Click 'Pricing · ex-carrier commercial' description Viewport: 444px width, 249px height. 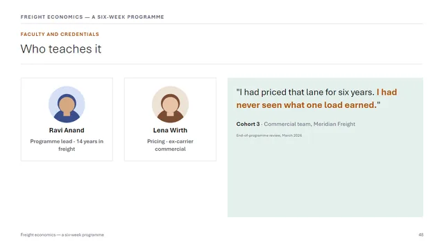tap(170, 145)
